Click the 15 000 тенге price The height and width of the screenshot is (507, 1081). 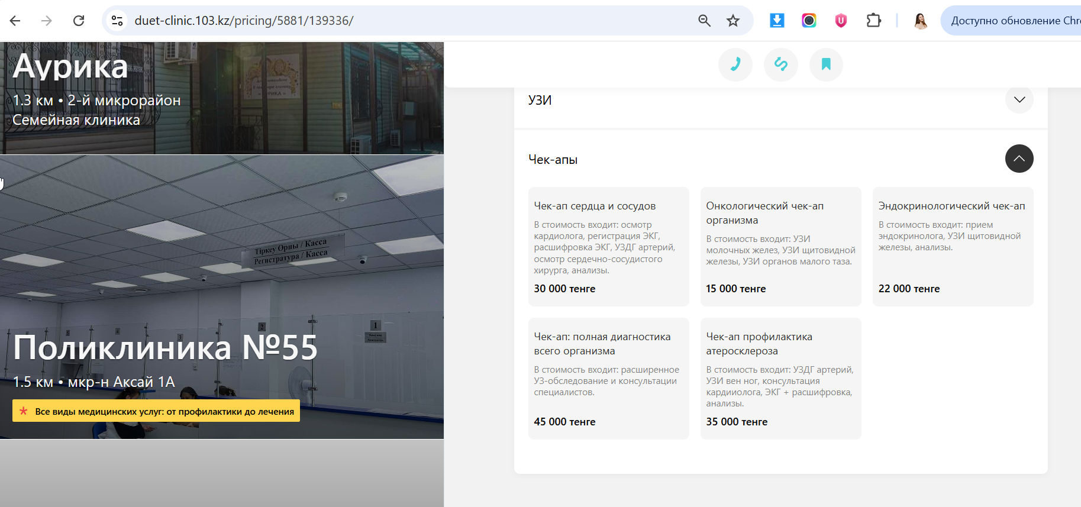tap(736, 289)
